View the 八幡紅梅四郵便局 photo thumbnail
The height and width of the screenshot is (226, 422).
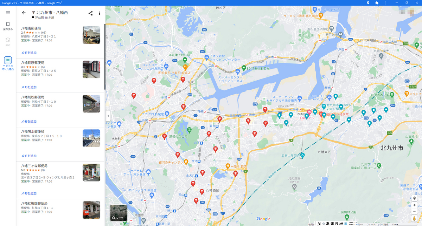pos(91,210)
